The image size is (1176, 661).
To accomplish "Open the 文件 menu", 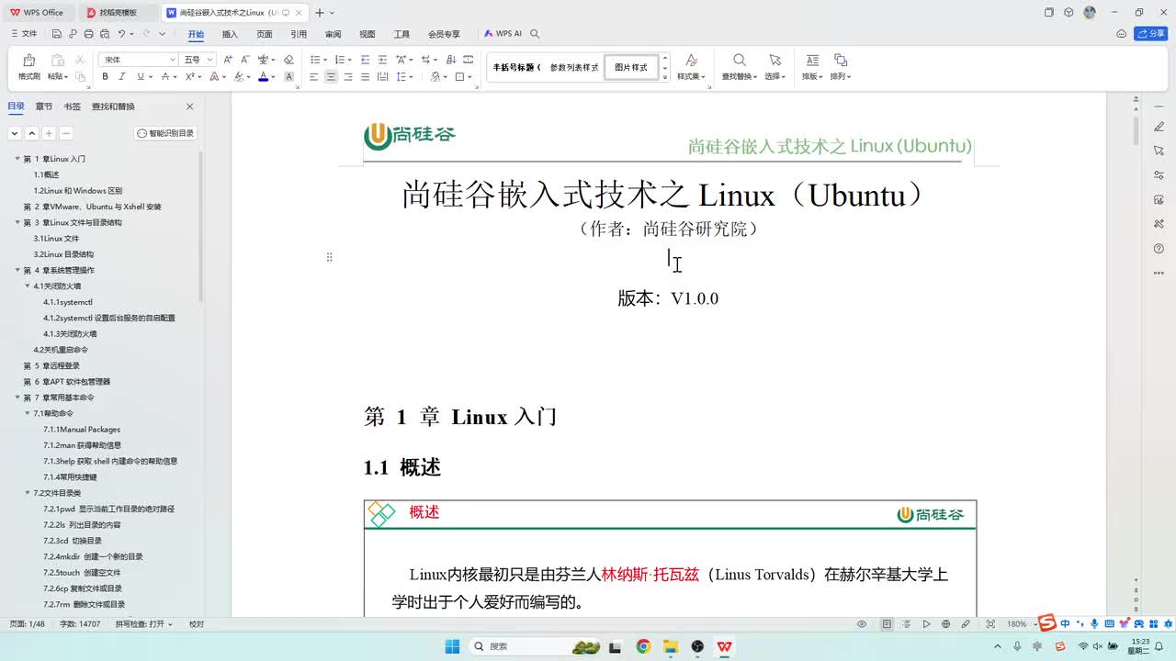I will 24,34.
